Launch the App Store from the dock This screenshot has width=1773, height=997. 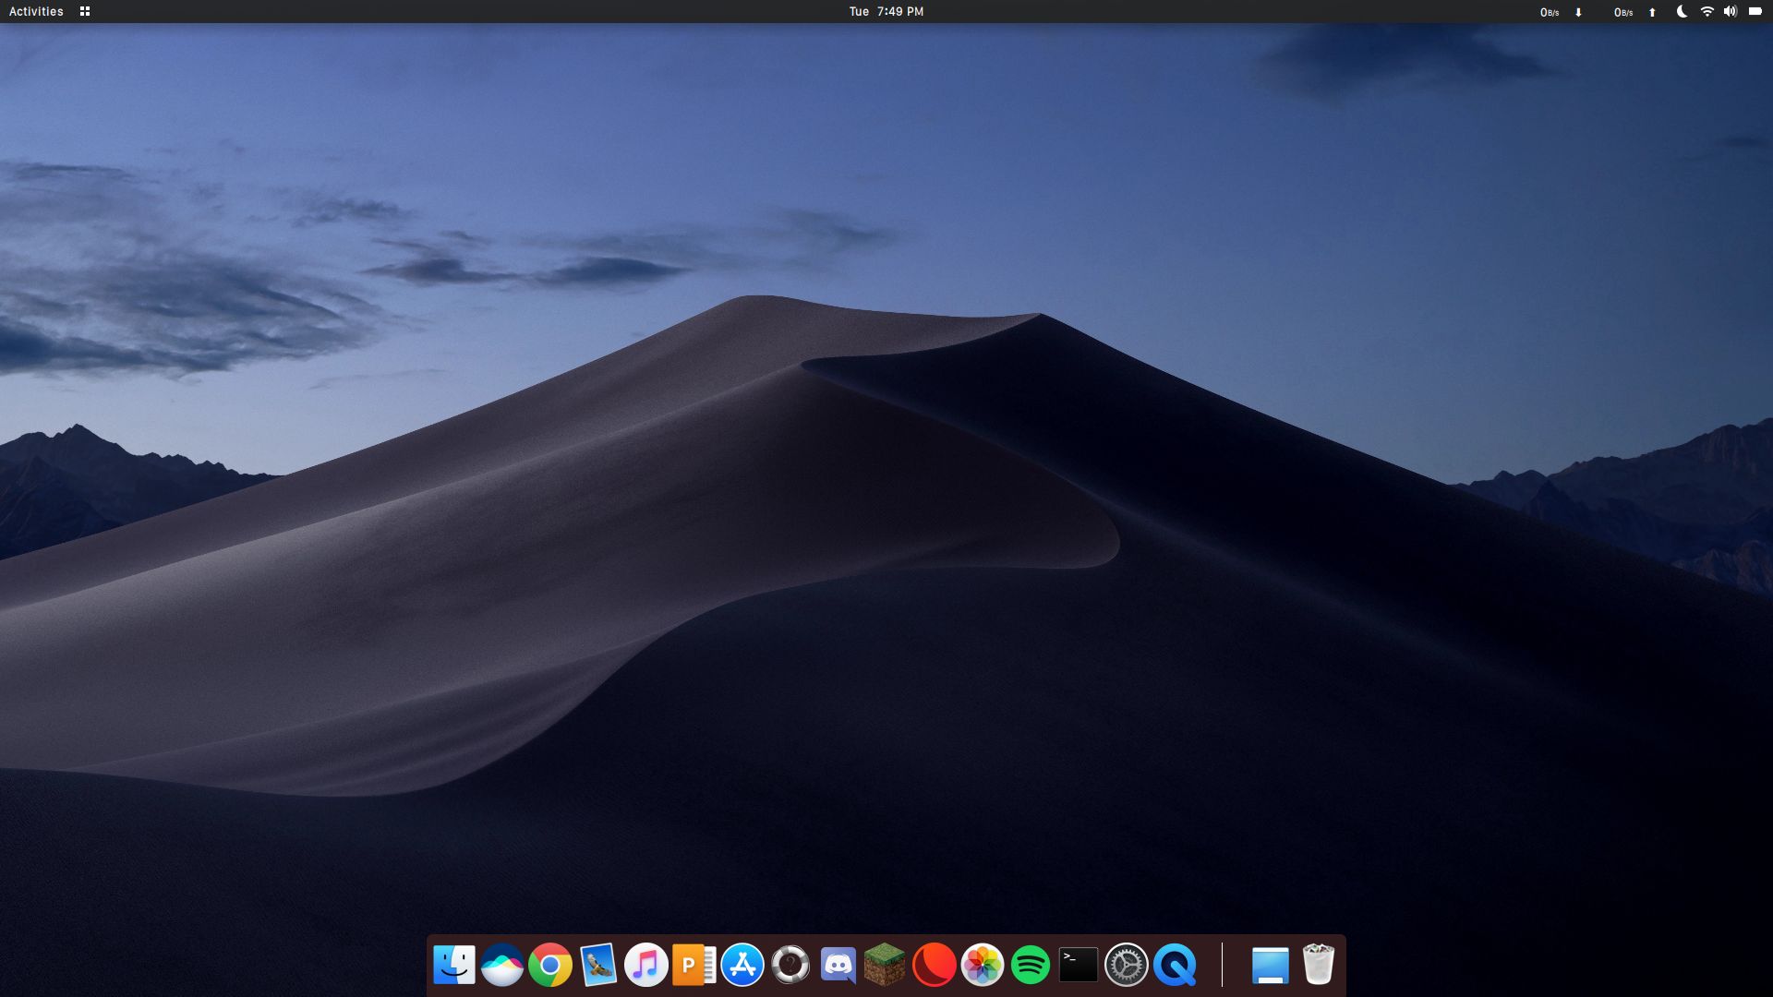[742, 965]
